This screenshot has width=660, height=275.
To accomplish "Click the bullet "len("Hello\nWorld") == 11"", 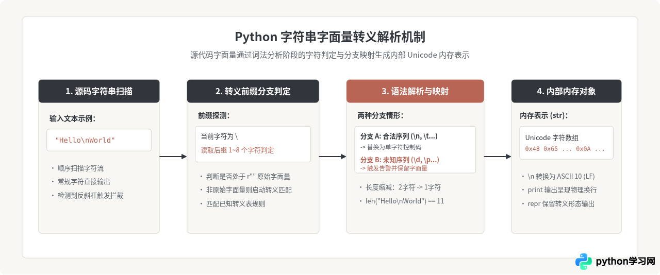I will pos(405,201).
